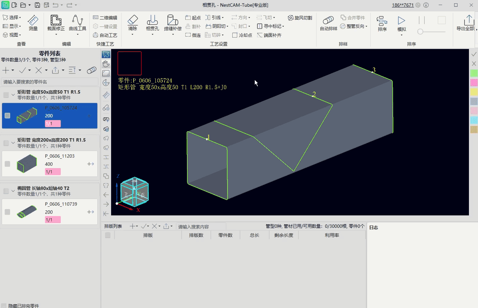Select the 测量 measure tool

[x=33, y=23]
